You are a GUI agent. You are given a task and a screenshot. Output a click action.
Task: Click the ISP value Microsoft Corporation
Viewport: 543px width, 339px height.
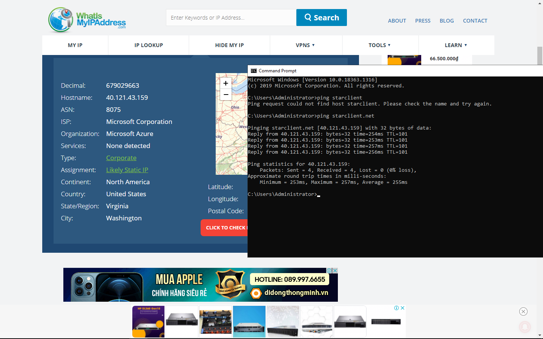pyautogui.click(x=139, y=122)
